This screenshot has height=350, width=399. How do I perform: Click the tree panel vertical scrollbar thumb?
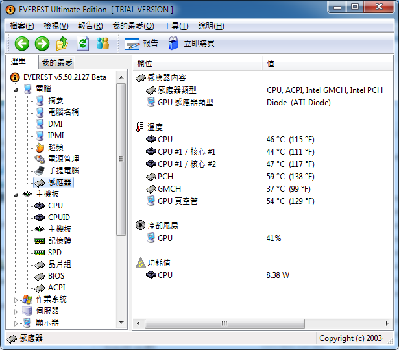pos(121,159)
